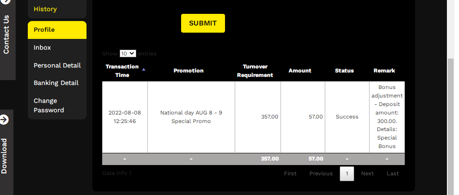The height and width of the screenshot is (195, 459).
Task: Open Personal Detail page
Action: pos(57,65)
